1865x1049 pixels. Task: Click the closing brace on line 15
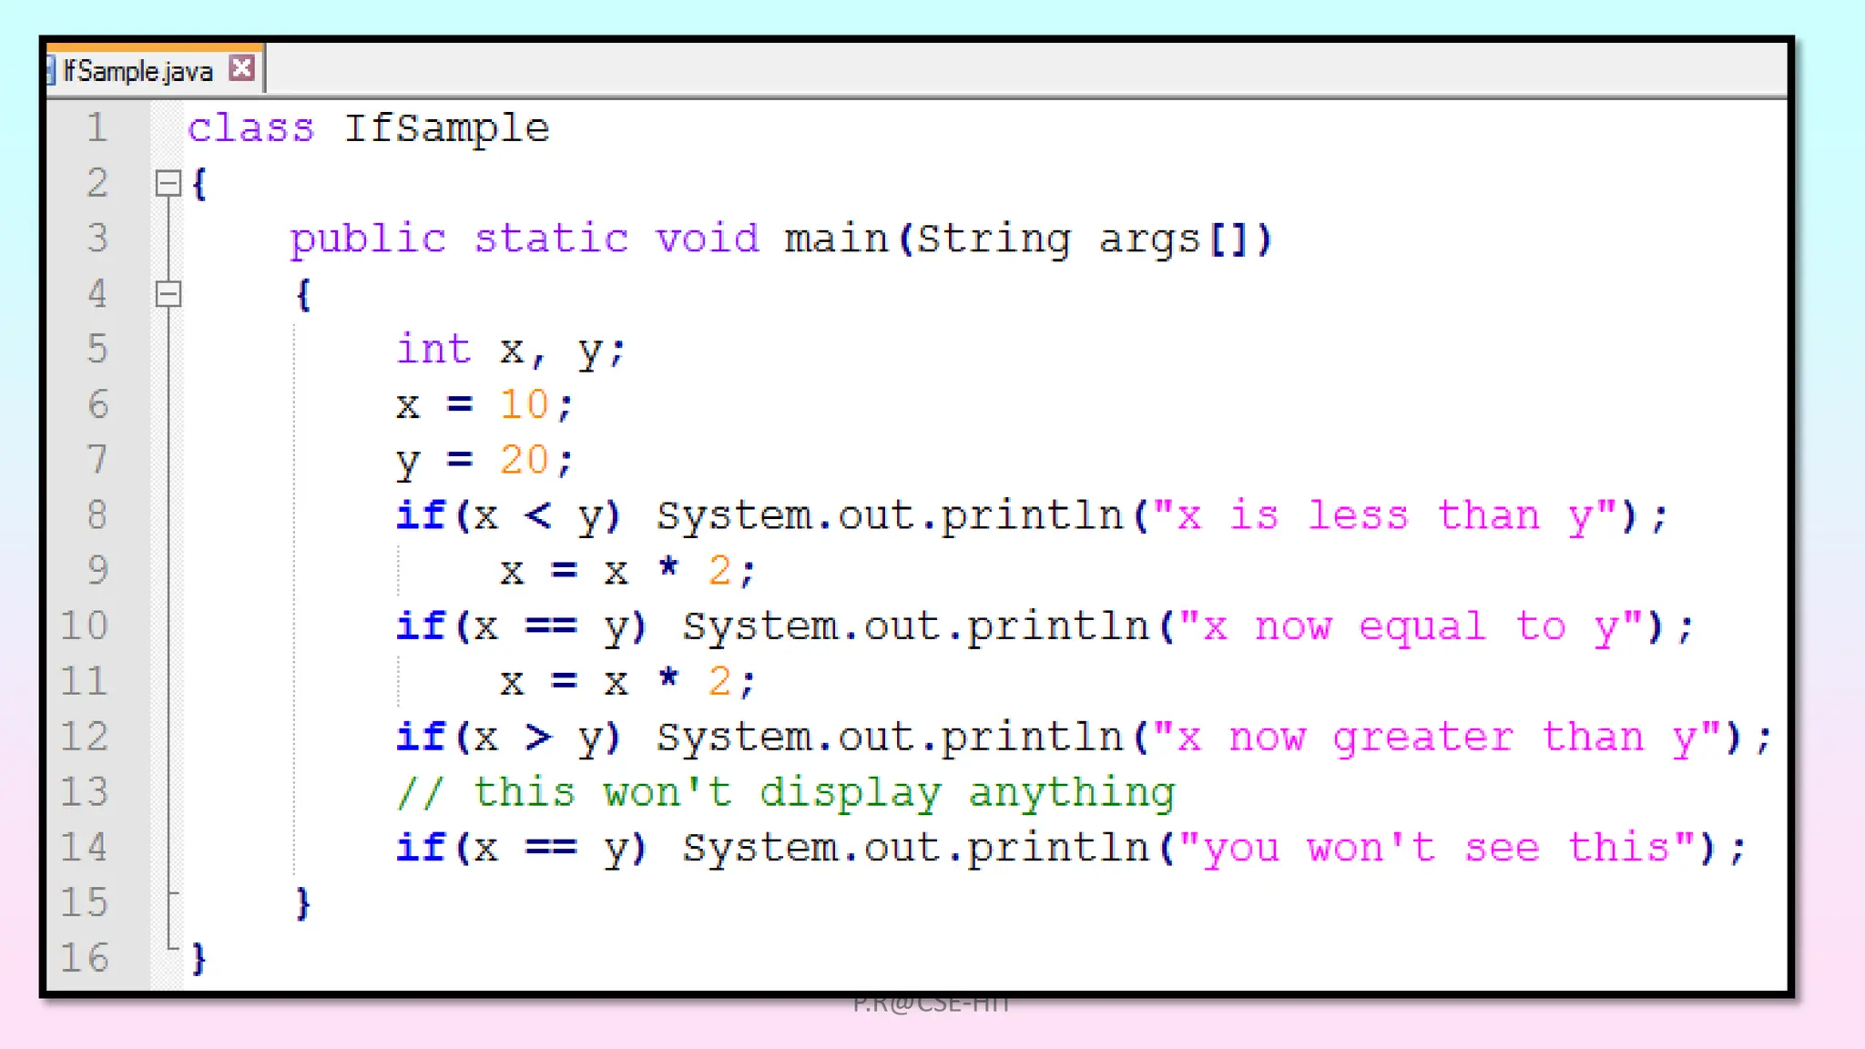pyautogui.click(x=303, y=903)
